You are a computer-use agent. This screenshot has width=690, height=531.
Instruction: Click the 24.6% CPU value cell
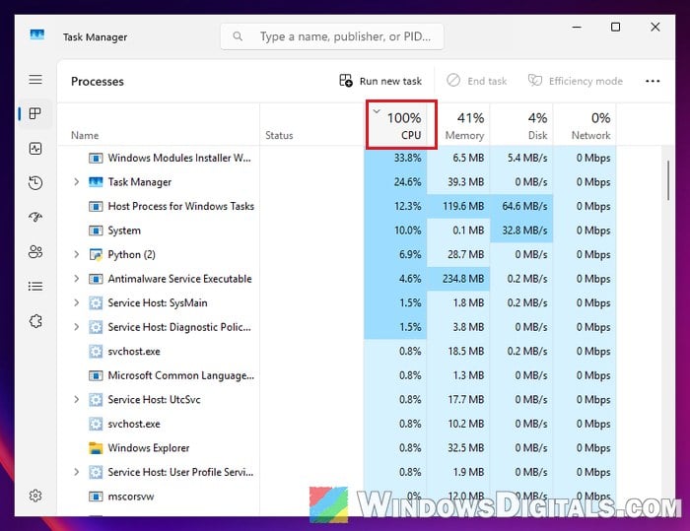[x=395, y=182]
